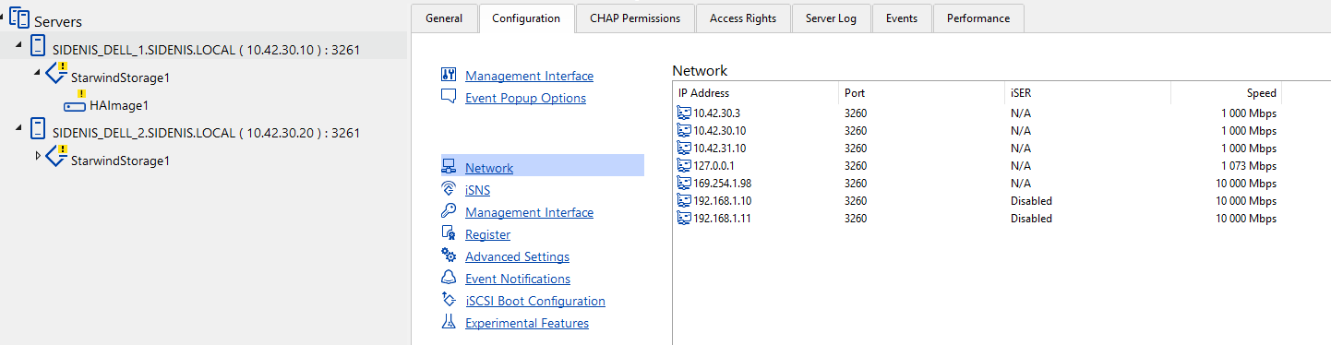Open the Advanced Settings link
The image size is (1331, 345).
click(x=517, y=256)
